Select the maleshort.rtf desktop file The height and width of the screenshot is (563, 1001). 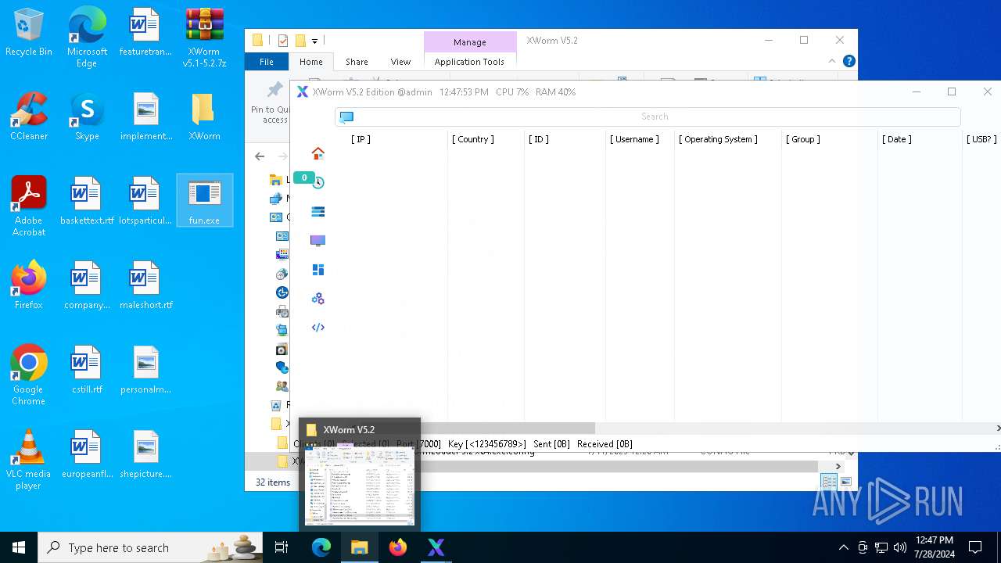(145, 285)
